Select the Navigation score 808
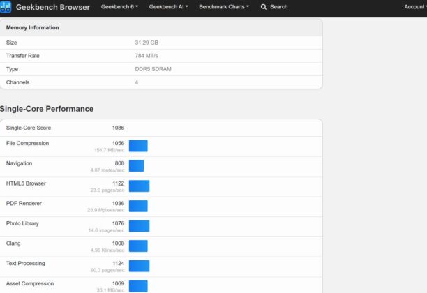 pos(119,163)
